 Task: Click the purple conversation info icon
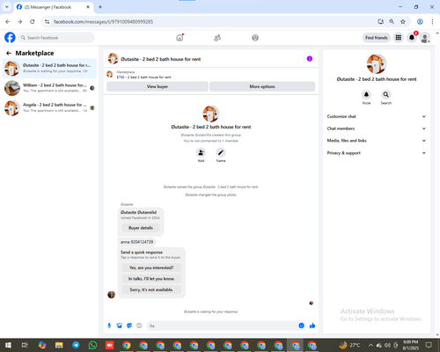pos(310,59)
